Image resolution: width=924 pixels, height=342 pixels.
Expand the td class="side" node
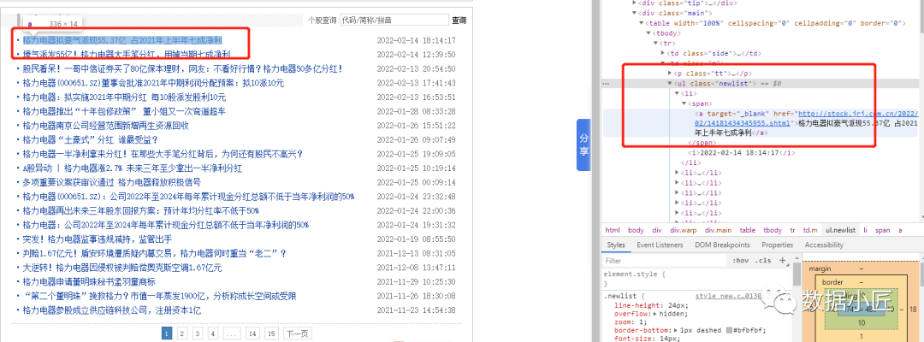point(663,53)
